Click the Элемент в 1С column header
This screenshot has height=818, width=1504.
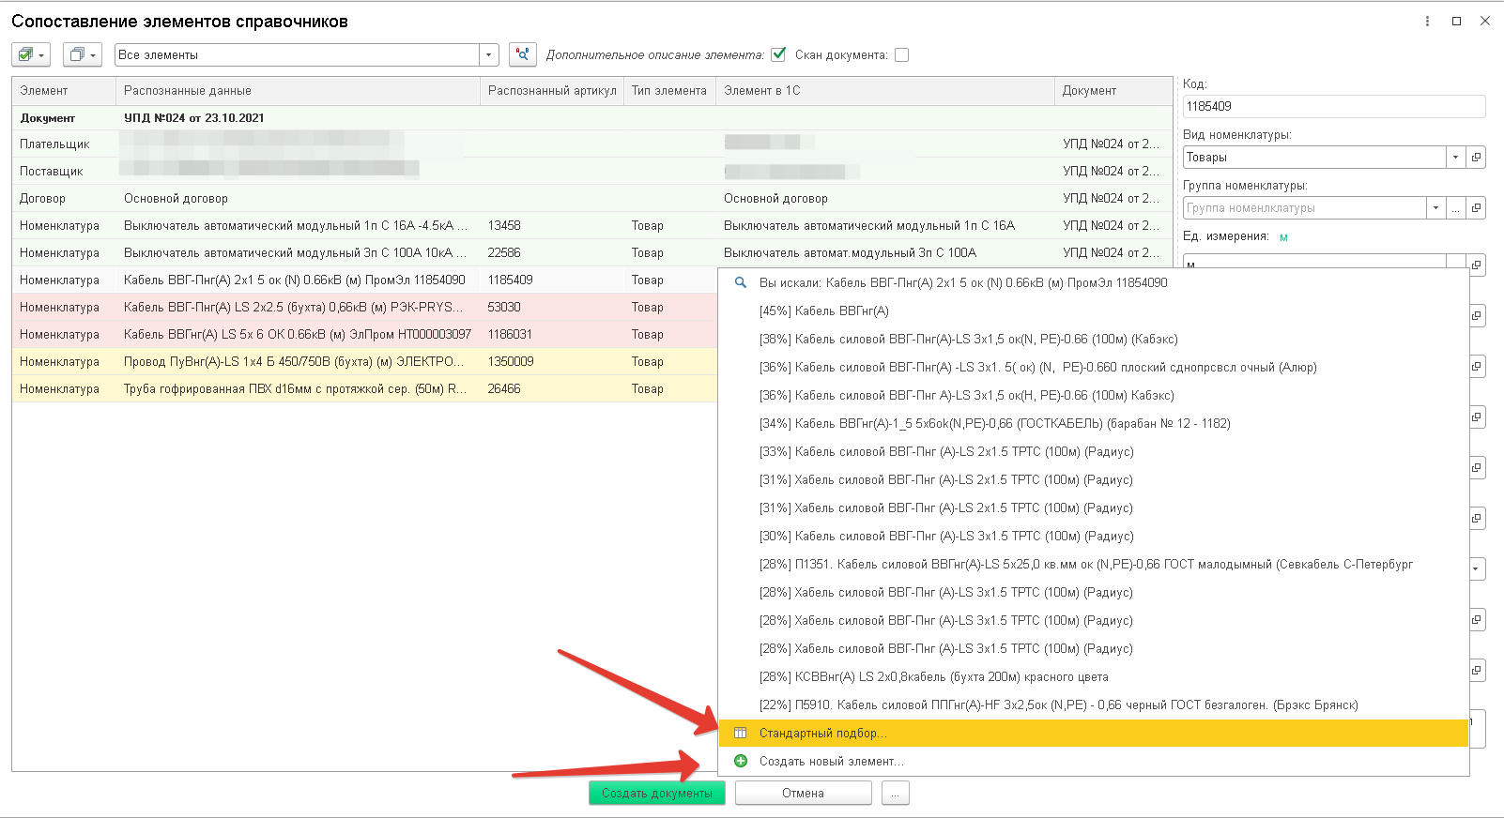coord(885,90)
